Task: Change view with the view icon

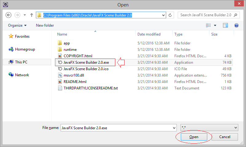Action: [208, 25]
